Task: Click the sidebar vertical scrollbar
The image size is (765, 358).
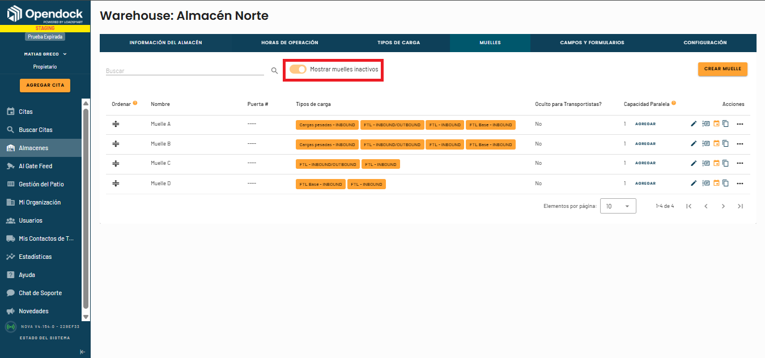Action: pyautogui.click(x=86, y=210)
